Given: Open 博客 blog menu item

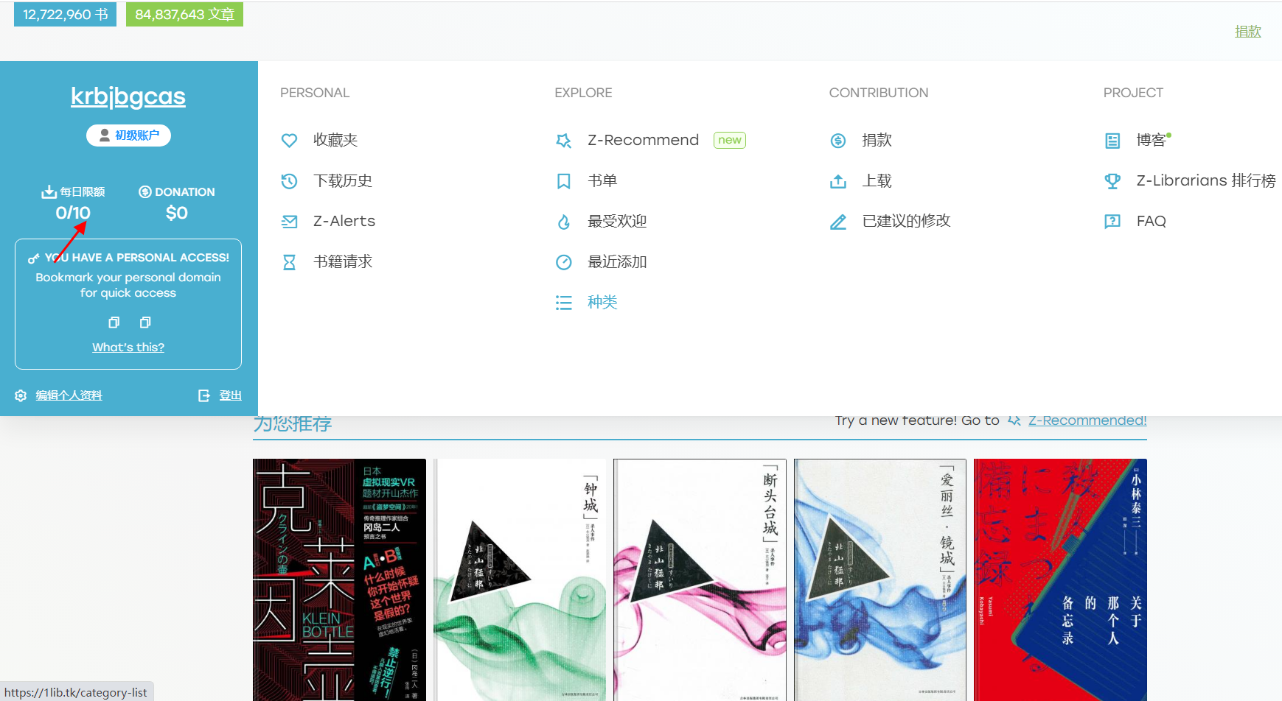Looking at the screenshot, I should pyautogui.click(x=1152, y=140).
